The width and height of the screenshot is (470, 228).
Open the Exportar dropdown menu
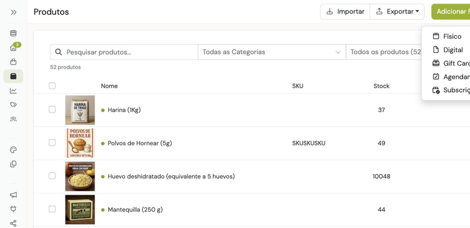397,12
